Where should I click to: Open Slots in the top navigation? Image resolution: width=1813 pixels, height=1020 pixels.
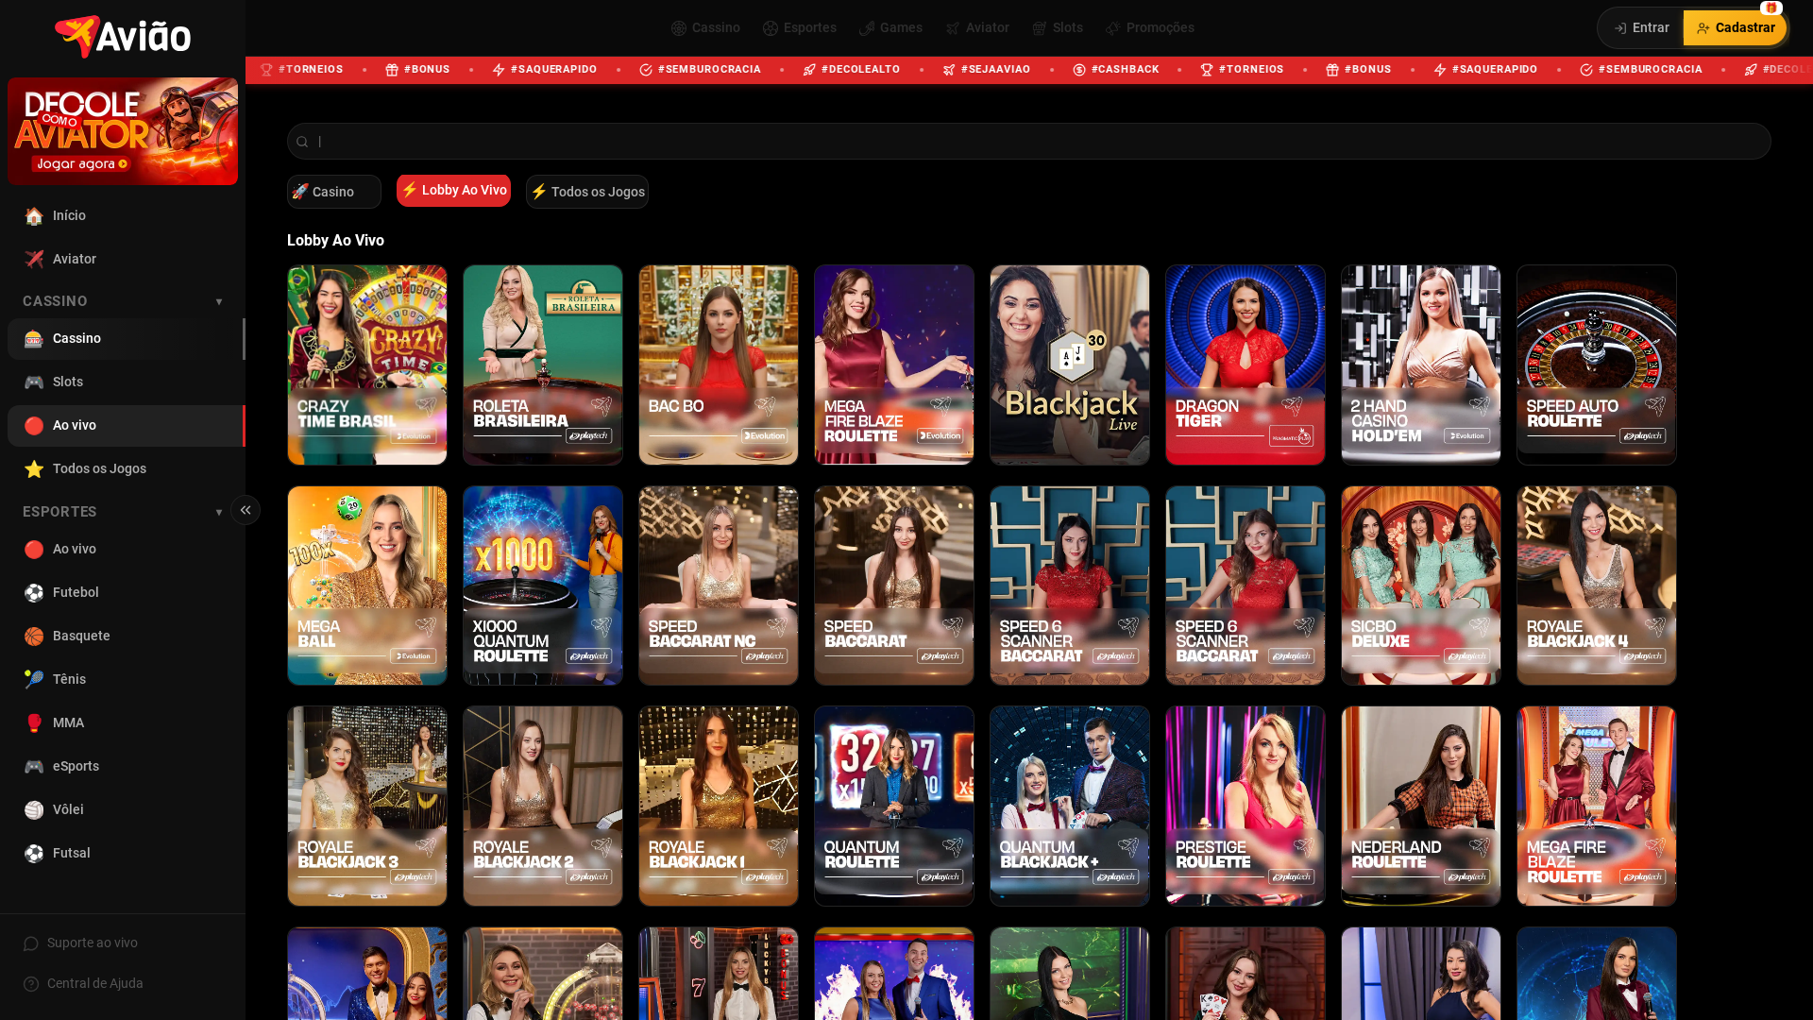pyautogui.click(x=1058, y=27)
